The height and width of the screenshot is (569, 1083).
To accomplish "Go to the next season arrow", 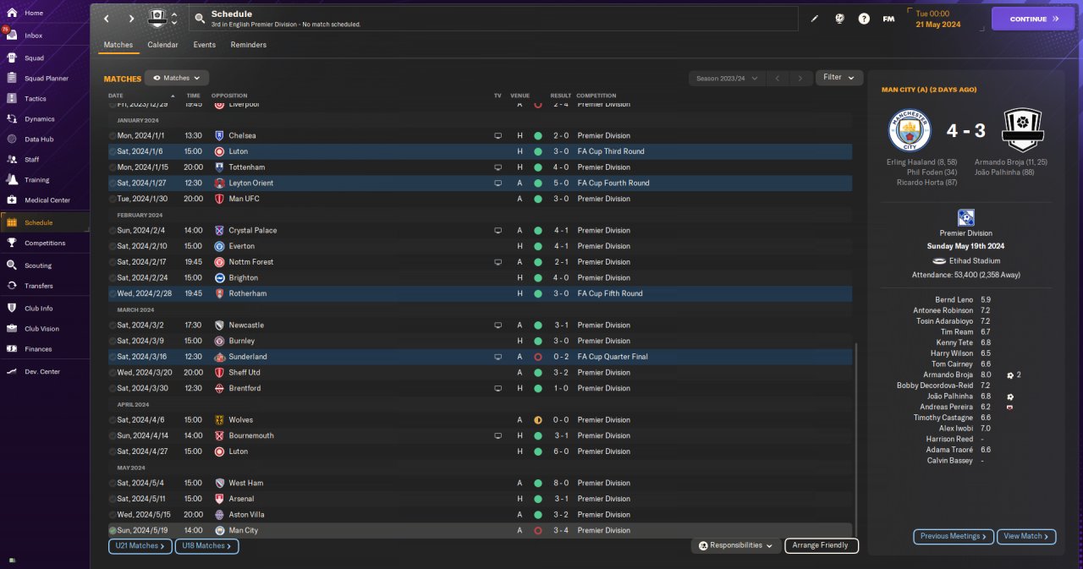I will click(x=800, y=78).
